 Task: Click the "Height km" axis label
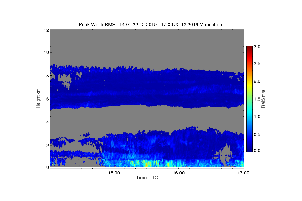pos(38,98)
